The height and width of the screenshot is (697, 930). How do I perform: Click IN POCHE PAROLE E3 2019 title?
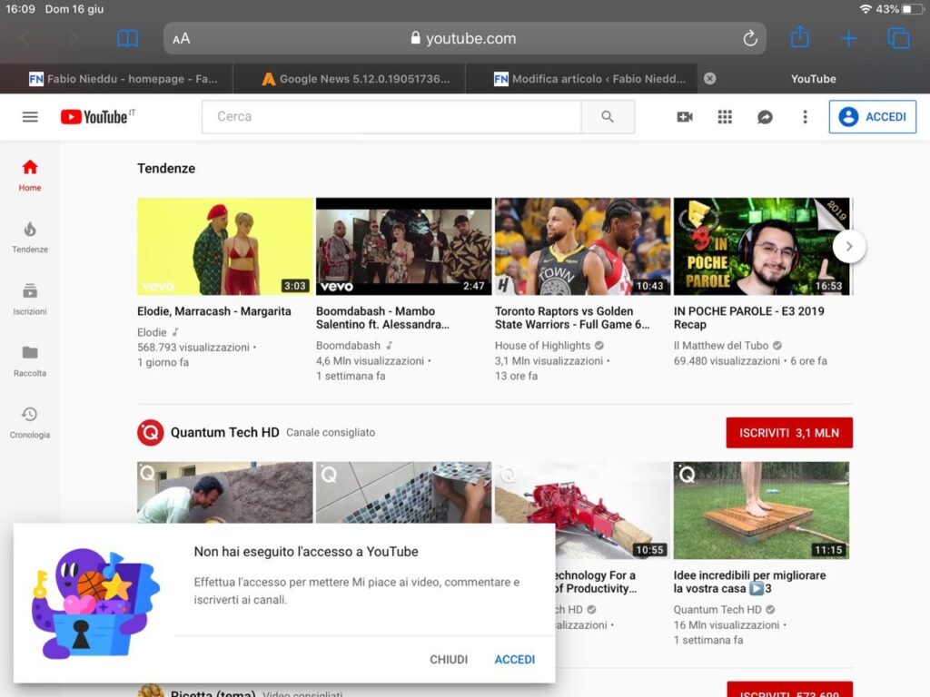pos(749,318)
